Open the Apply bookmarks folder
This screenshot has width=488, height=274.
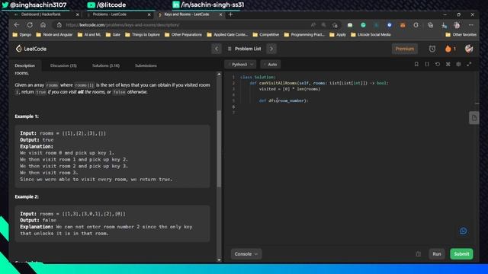click(x=338, y=34)
